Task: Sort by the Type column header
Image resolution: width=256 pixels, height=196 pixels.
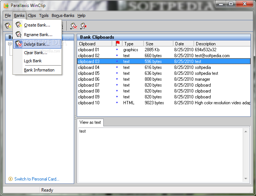Action: 133,44
